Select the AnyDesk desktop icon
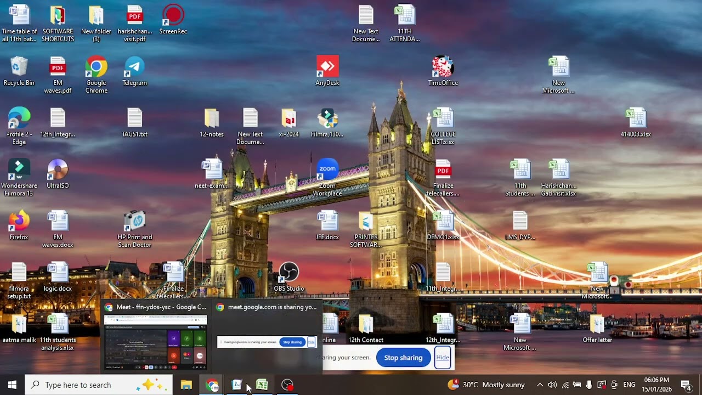Image resolution: width=702 pixels, height=395 pixels. (327, 71)
